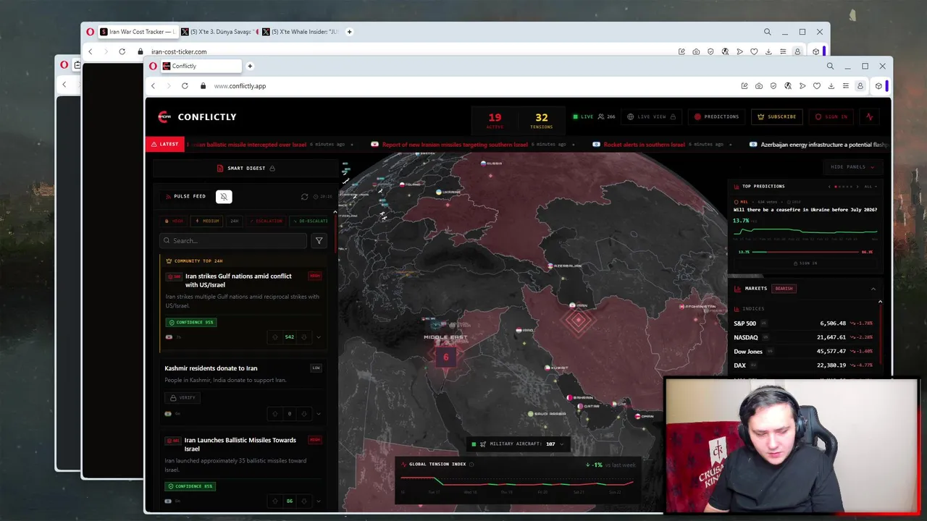Click the LATEST ticker label
The height and width of the screenshot is (521, 927).
[164, 144]
